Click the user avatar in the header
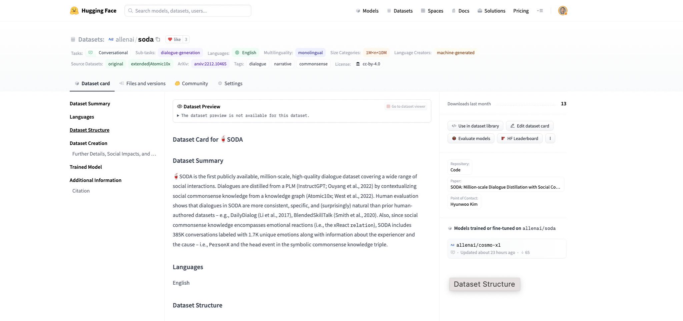 [563, 11]
